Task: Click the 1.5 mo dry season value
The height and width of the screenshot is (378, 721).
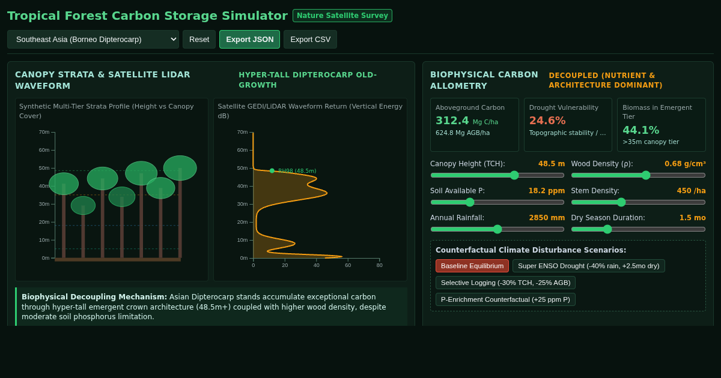Action: coord(693,218)
